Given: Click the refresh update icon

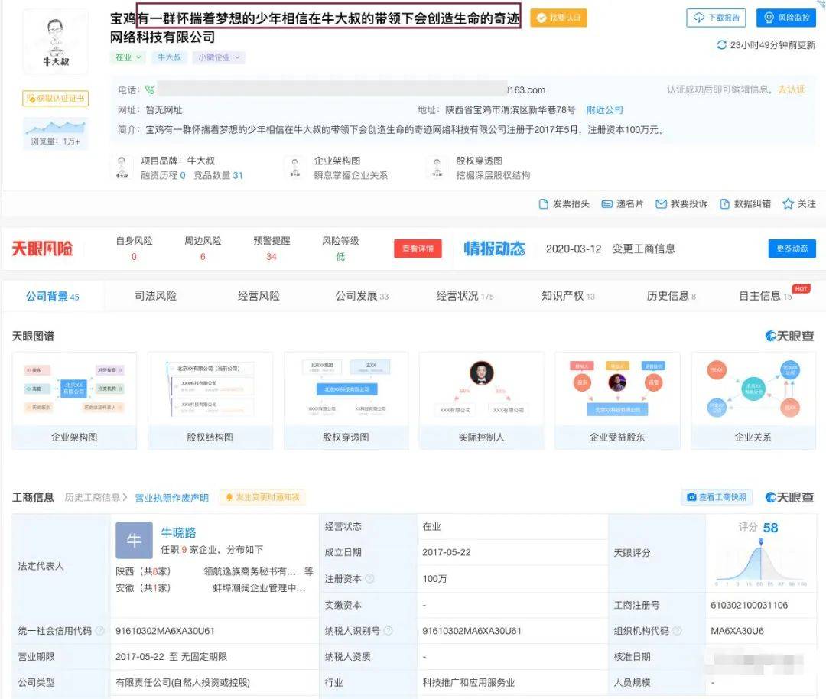Looking at the screenshot, I should click(x=721, y=45).
